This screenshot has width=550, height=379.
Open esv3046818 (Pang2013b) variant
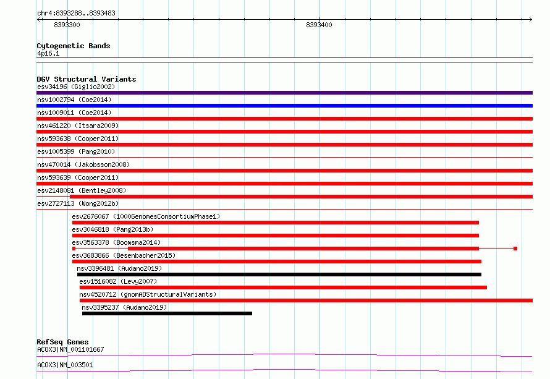112,229
